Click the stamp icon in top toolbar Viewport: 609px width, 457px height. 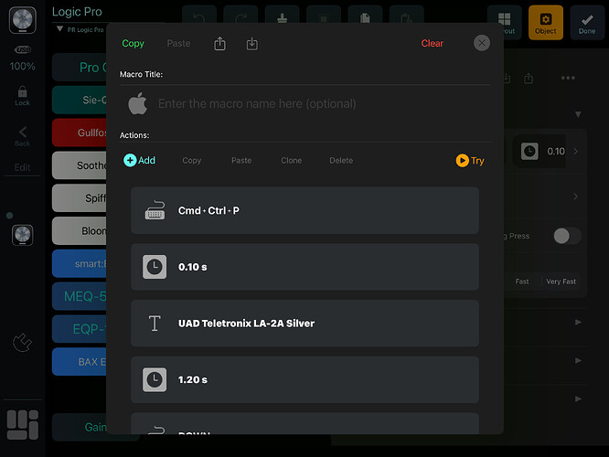pos(283,17)
